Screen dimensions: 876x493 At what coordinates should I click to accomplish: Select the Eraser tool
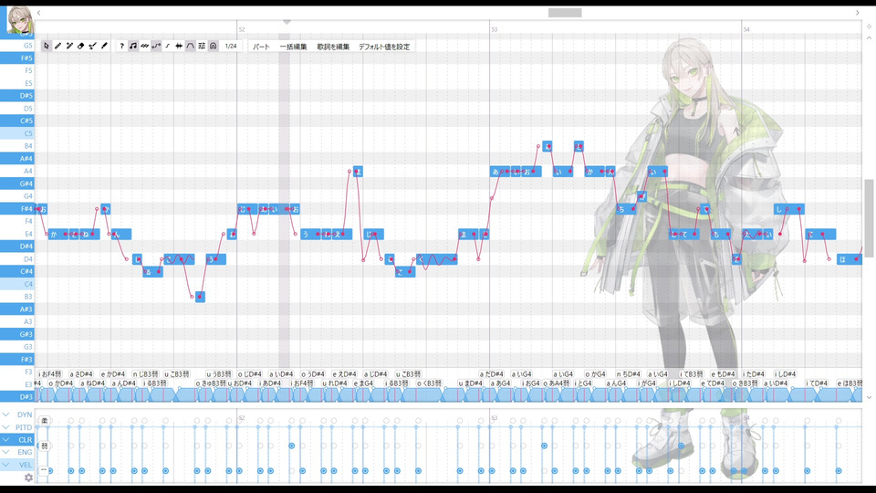[81, 46]
